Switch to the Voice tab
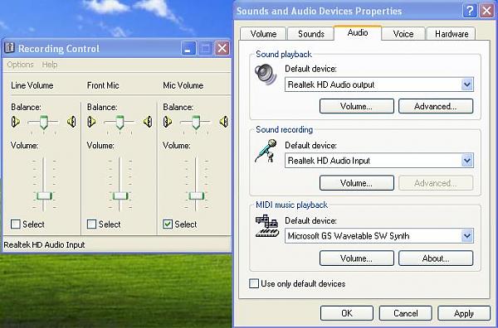Screen dimensions: 498x328 [403, 34]
